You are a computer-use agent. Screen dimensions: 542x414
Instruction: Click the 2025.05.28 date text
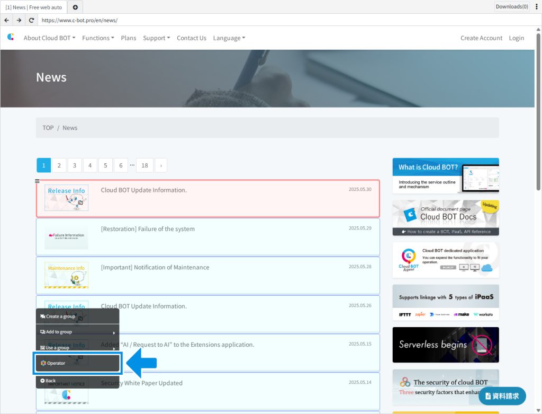[x=360, y=267]
